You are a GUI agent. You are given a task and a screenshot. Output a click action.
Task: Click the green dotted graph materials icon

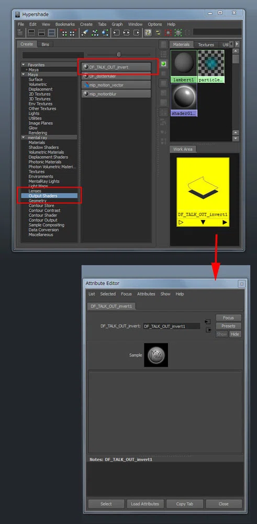point(95,32)
